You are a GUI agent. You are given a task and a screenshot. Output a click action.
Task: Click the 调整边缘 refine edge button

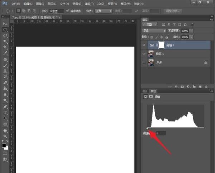coord(173,11)
